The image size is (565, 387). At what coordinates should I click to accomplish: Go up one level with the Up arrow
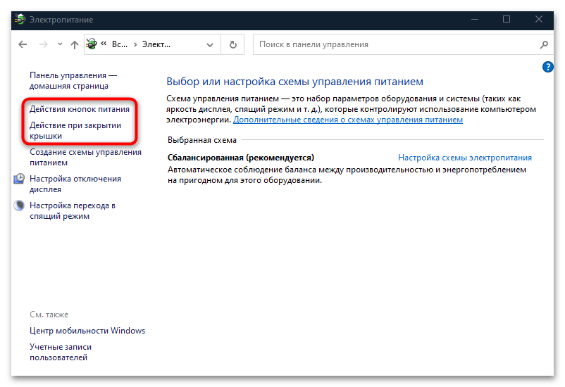pos(75,44)
